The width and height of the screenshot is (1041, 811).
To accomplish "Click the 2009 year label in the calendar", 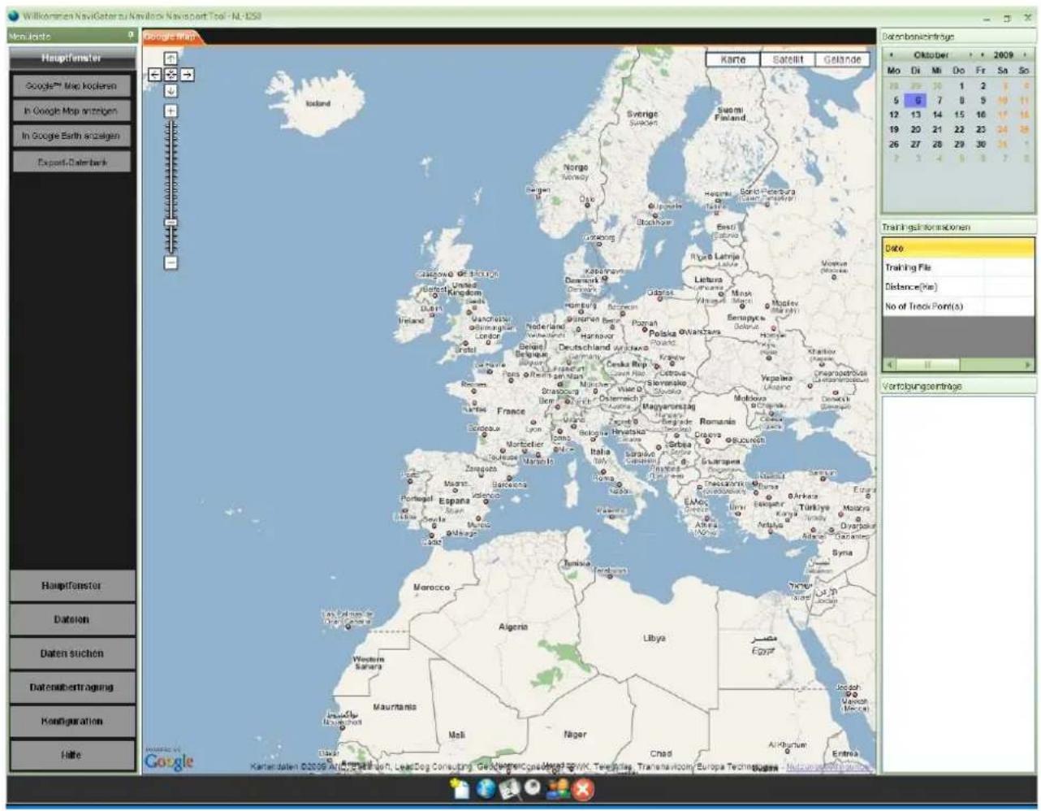I will [1004, 55].
